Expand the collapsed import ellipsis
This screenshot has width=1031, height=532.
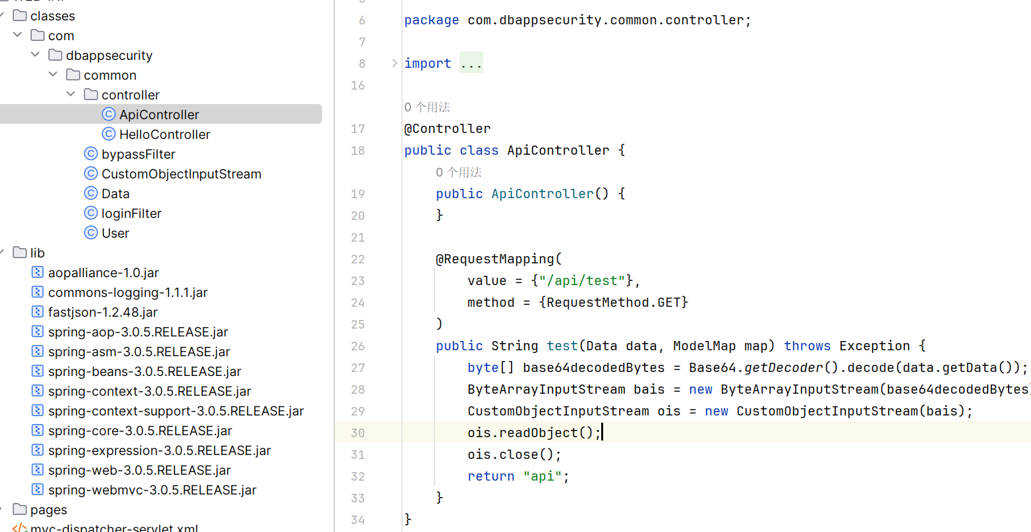[471, 63]
